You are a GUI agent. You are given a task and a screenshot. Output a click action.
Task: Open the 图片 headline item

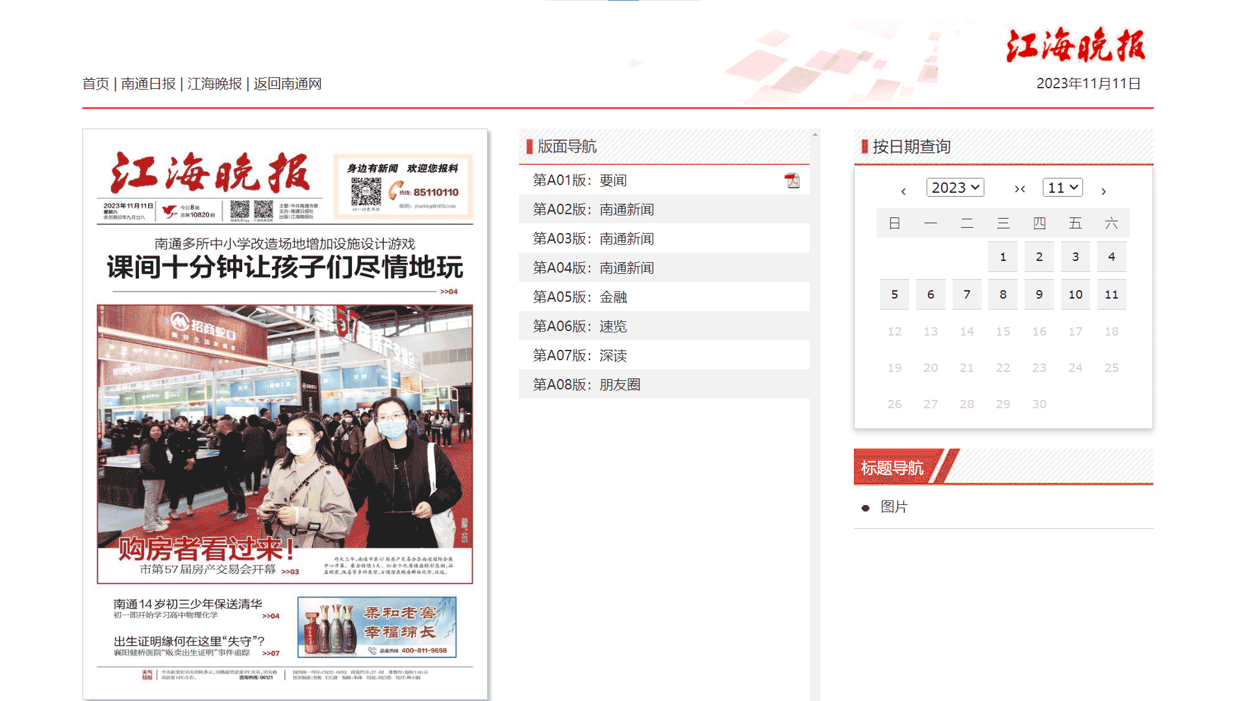pos(893,507)
